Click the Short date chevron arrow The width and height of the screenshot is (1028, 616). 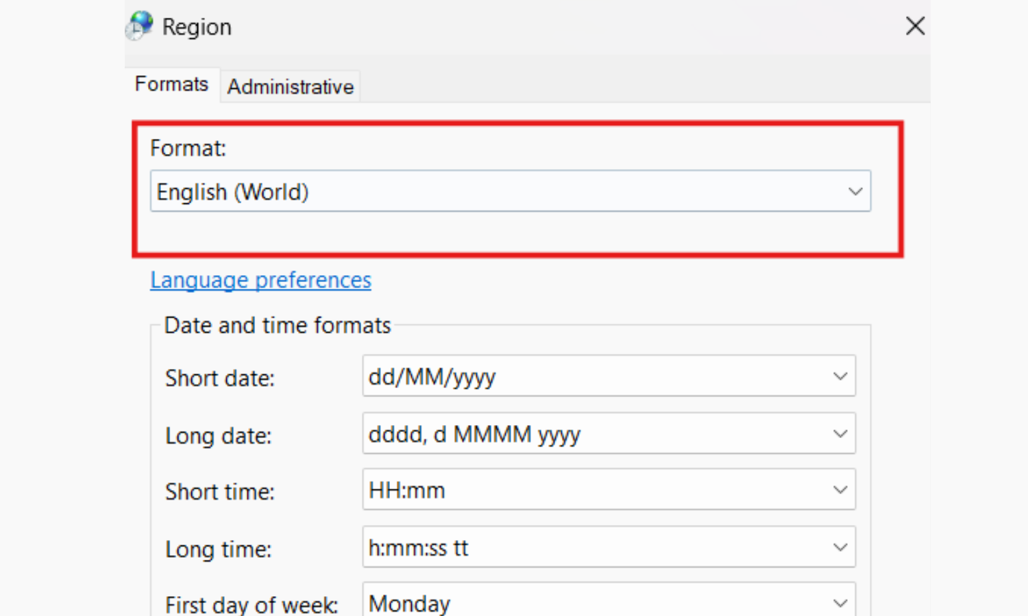pos(840,376)
